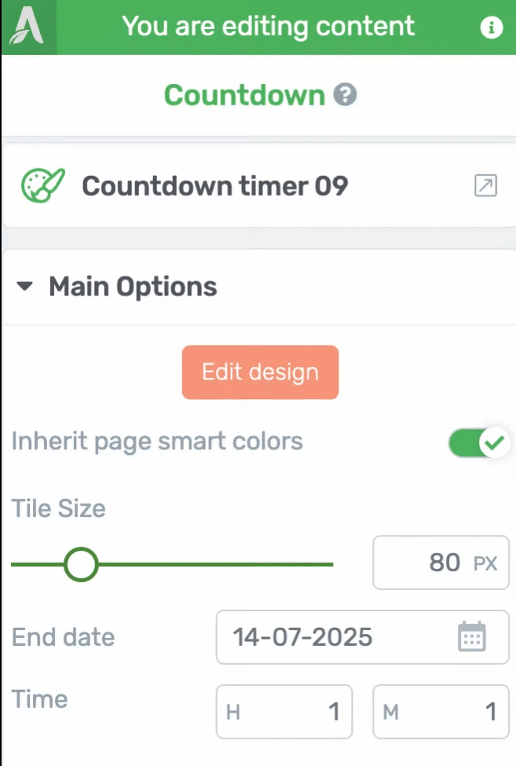Click the Tile Size slider track
This screenshot has width=516, height=766.
click(x=172, y=564)
